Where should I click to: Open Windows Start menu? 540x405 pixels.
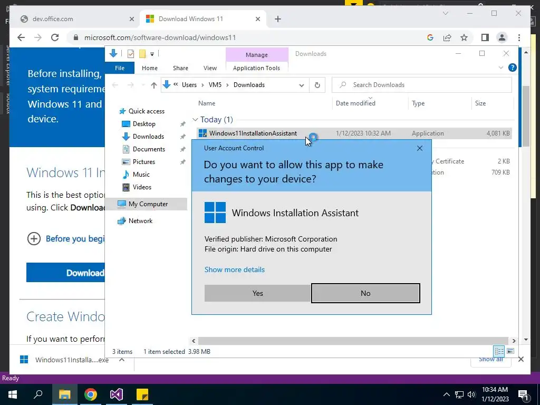click(13, 394)
